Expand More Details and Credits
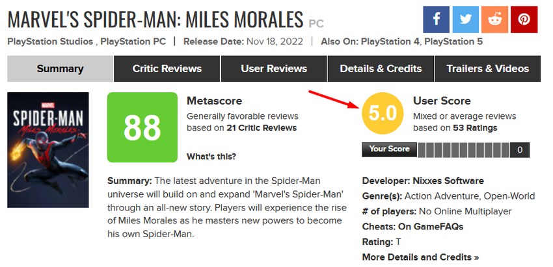The width and height of the screenshot is (553, 267). [x=420, y=257]
